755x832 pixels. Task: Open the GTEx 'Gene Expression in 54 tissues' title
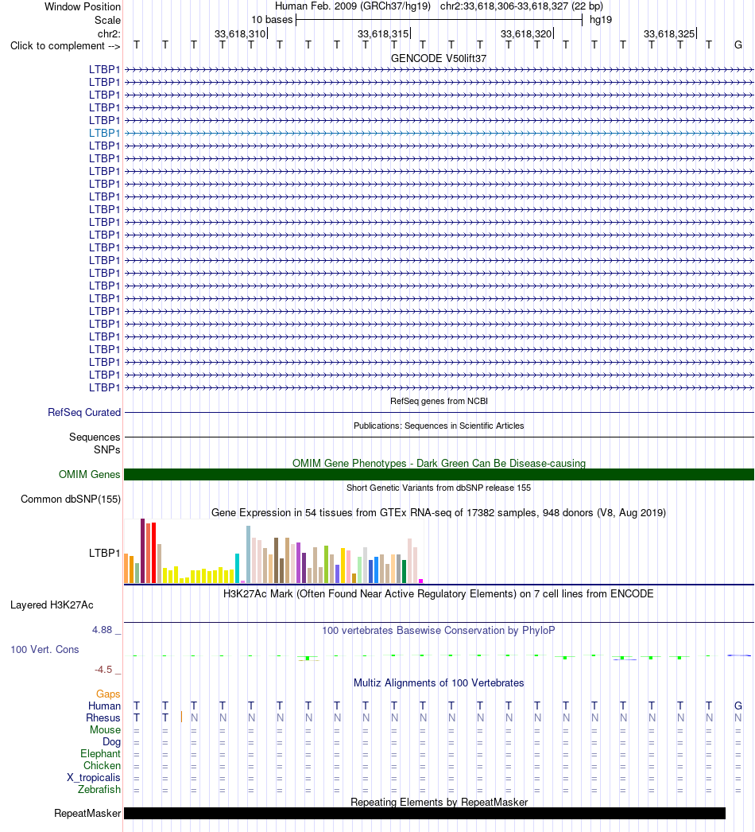(439, 512)
